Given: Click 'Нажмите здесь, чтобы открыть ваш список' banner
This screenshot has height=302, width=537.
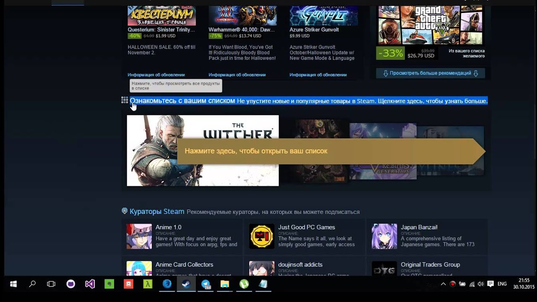Looking at the screenshot, I should tap(331, 151).
